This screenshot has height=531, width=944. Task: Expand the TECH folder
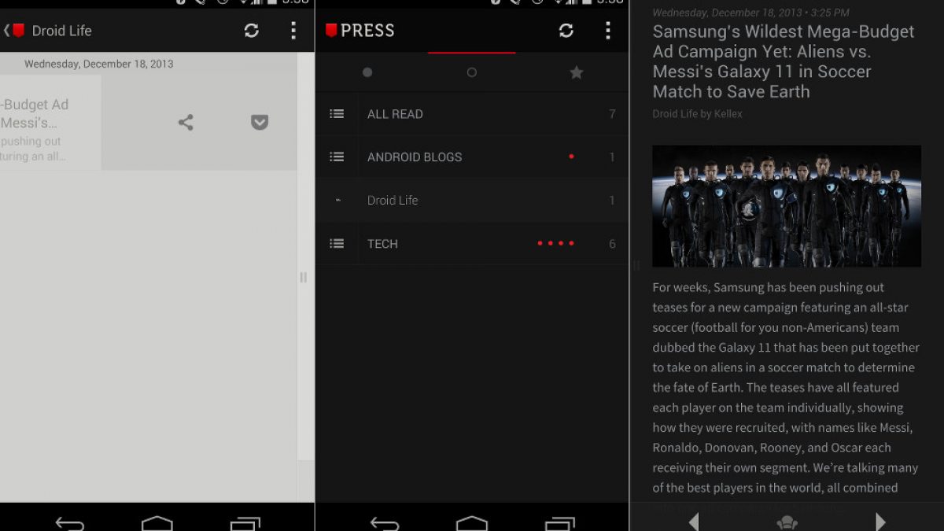472,244
